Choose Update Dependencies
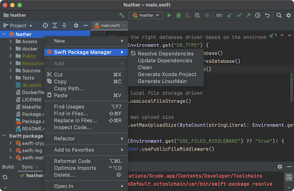 click(166, 61)
